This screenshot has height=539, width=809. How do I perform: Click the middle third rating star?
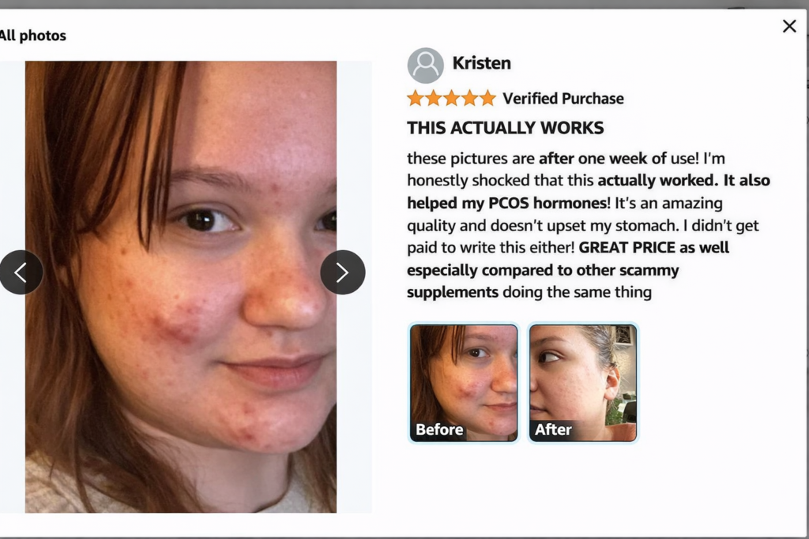click(451, 98)
